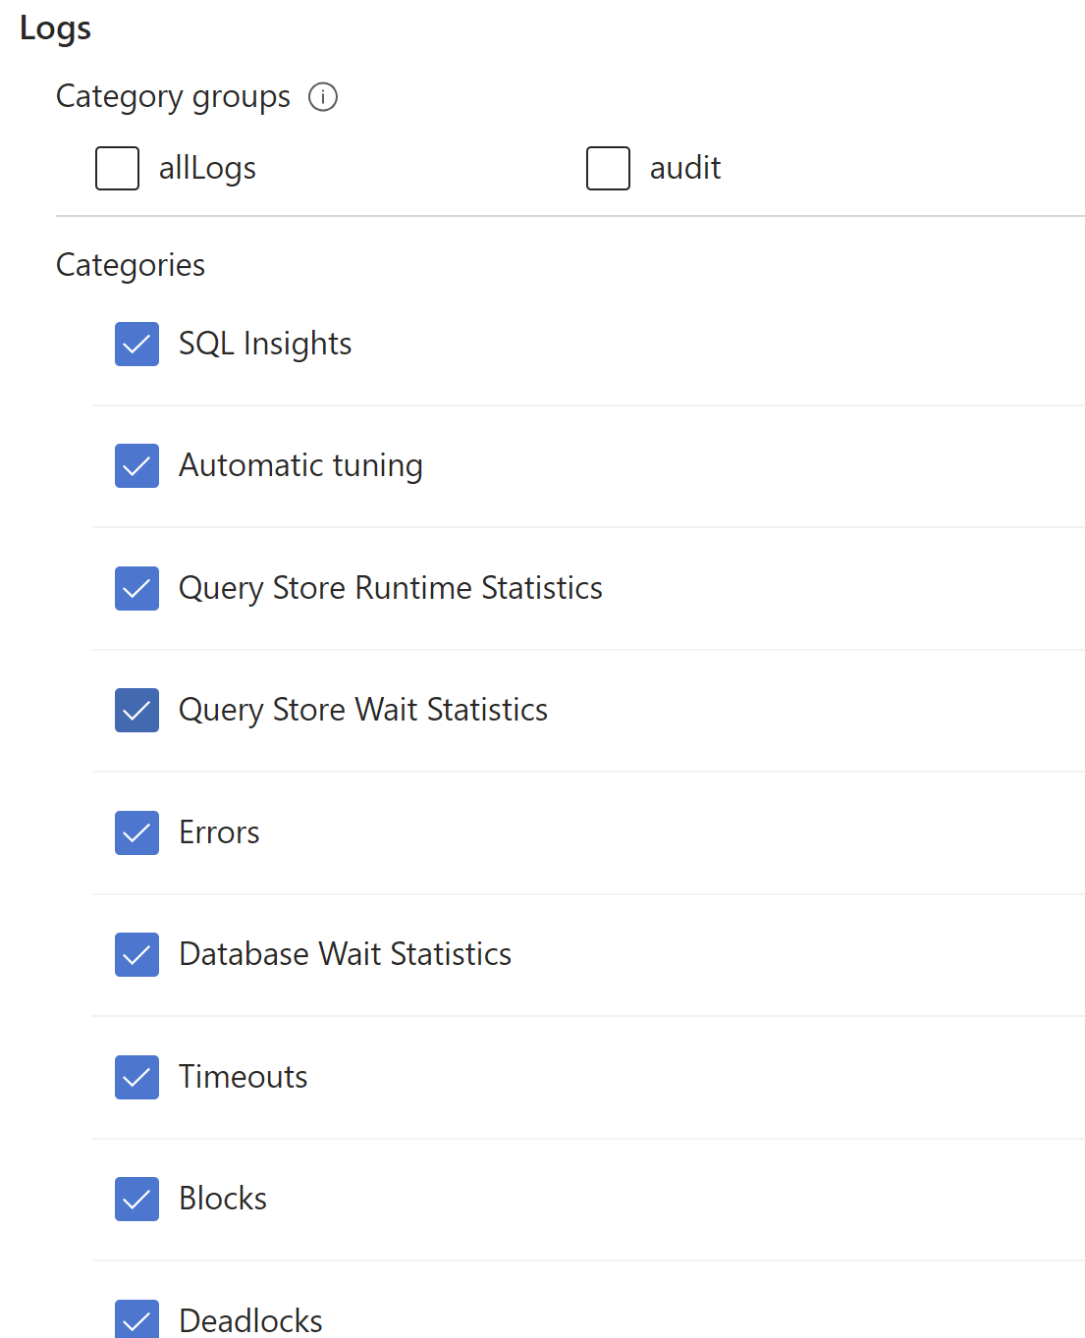Uncheck the Blocks category checkbox

[x=136, y=1199]
